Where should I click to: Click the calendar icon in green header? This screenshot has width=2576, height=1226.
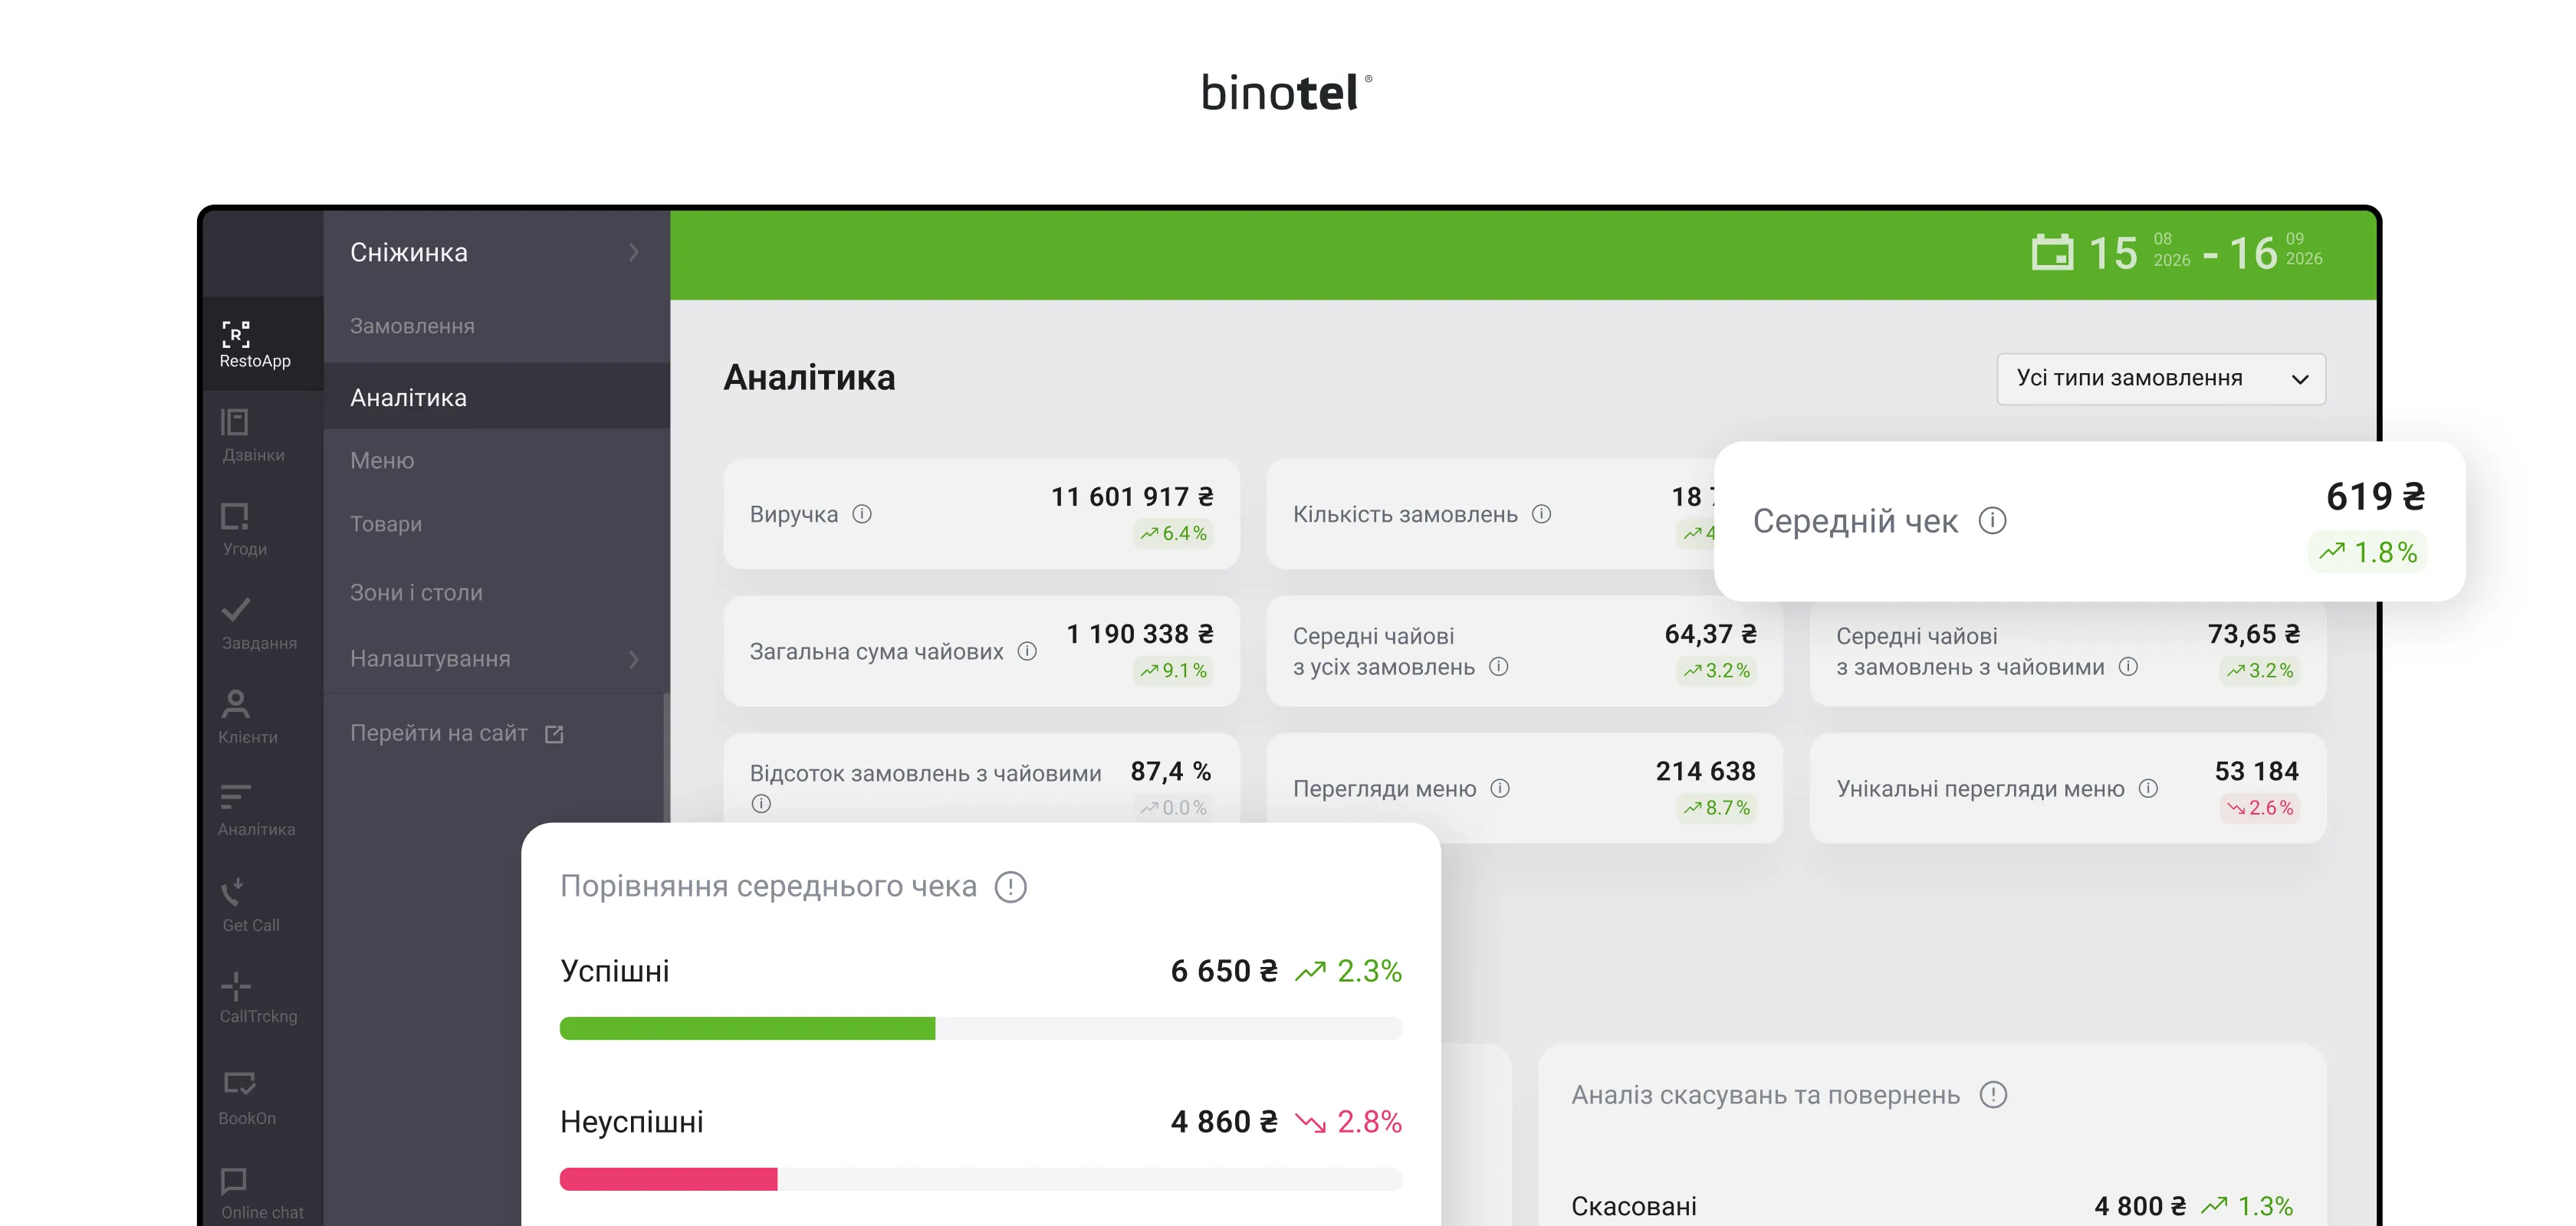click(2052, 252)
